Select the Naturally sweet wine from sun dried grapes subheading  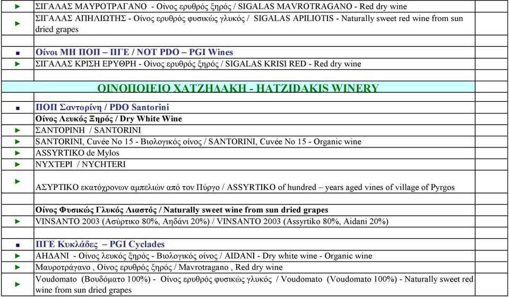pos(182,210)
